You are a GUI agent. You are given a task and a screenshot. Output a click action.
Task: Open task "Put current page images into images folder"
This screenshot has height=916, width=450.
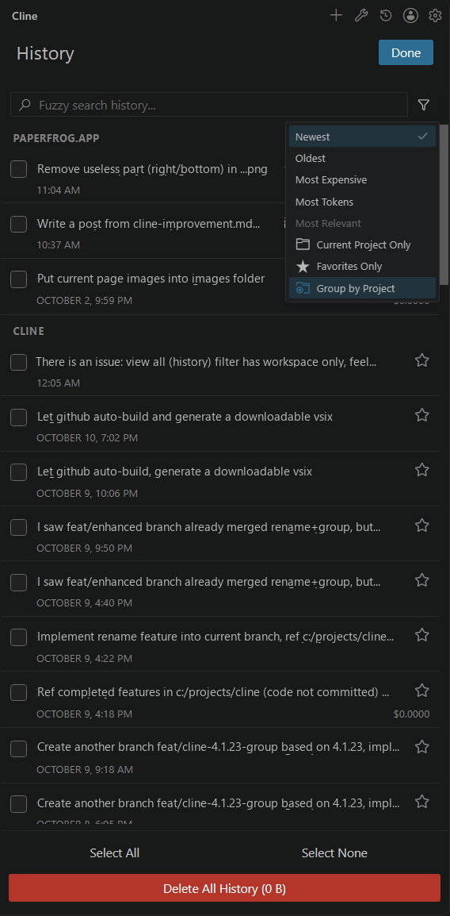tap(151, 279)
